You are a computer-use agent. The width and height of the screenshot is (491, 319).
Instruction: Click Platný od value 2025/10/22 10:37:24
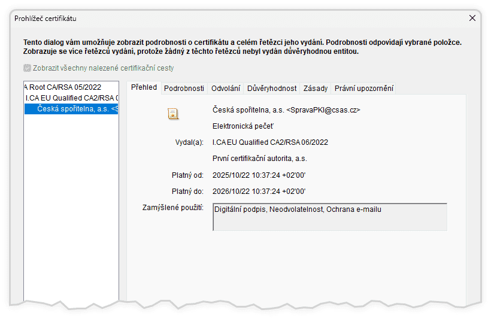pyautogui.click(x=259, y=175)
